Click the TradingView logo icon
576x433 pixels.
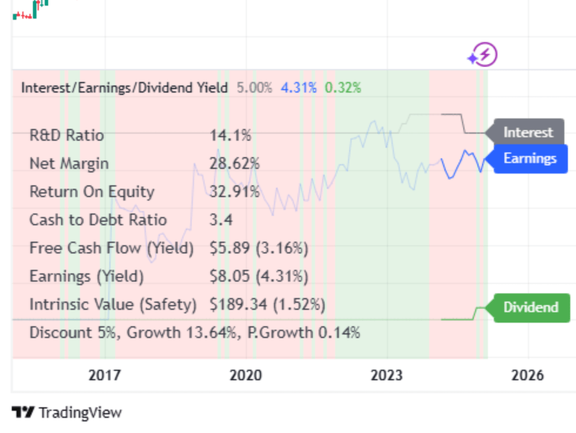23,412
